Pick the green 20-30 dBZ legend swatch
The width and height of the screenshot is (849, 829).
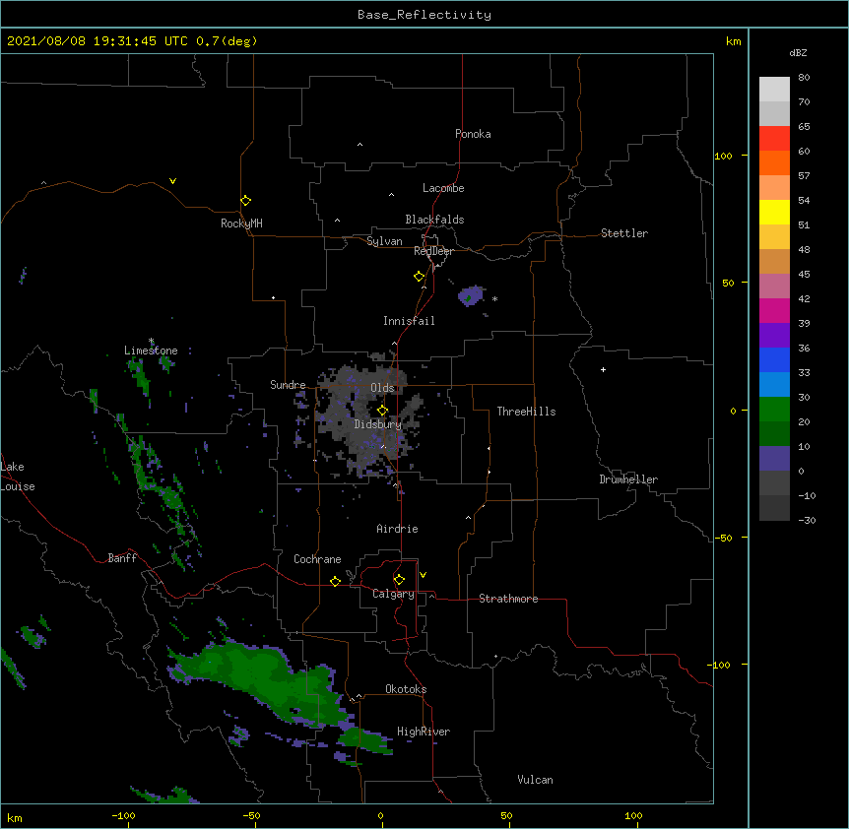click(x=774, y=410)
